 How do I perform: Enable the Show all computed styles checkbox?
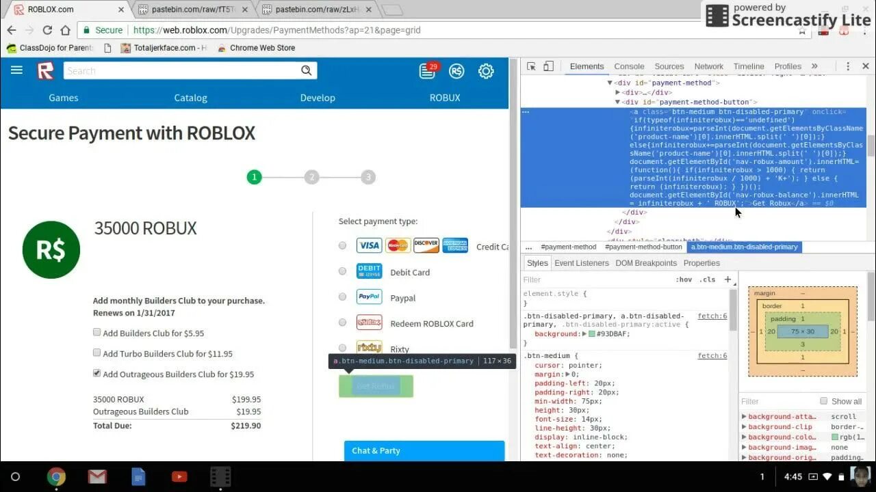pyautogui.click(x=824, y=401)
